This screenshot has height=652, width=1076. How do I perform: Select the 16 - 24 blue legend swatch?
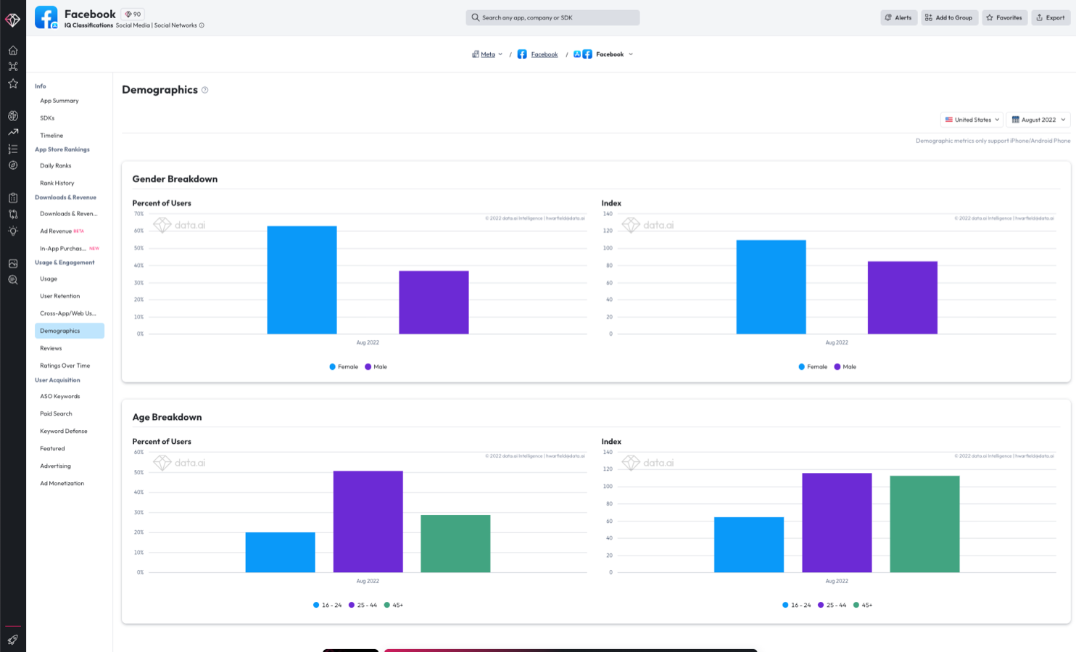pyautogui.click(x=318, y=604)
